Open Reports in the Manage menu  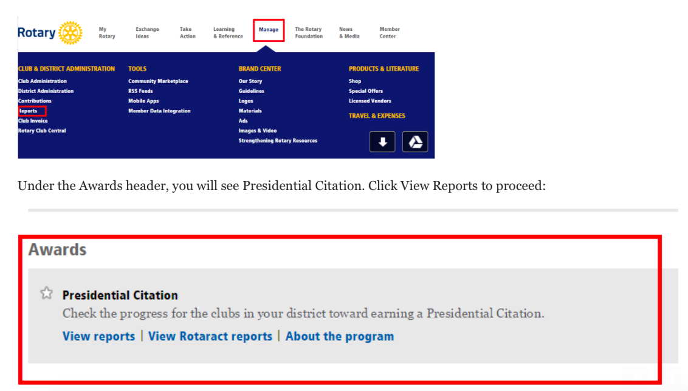coord(27,111)
